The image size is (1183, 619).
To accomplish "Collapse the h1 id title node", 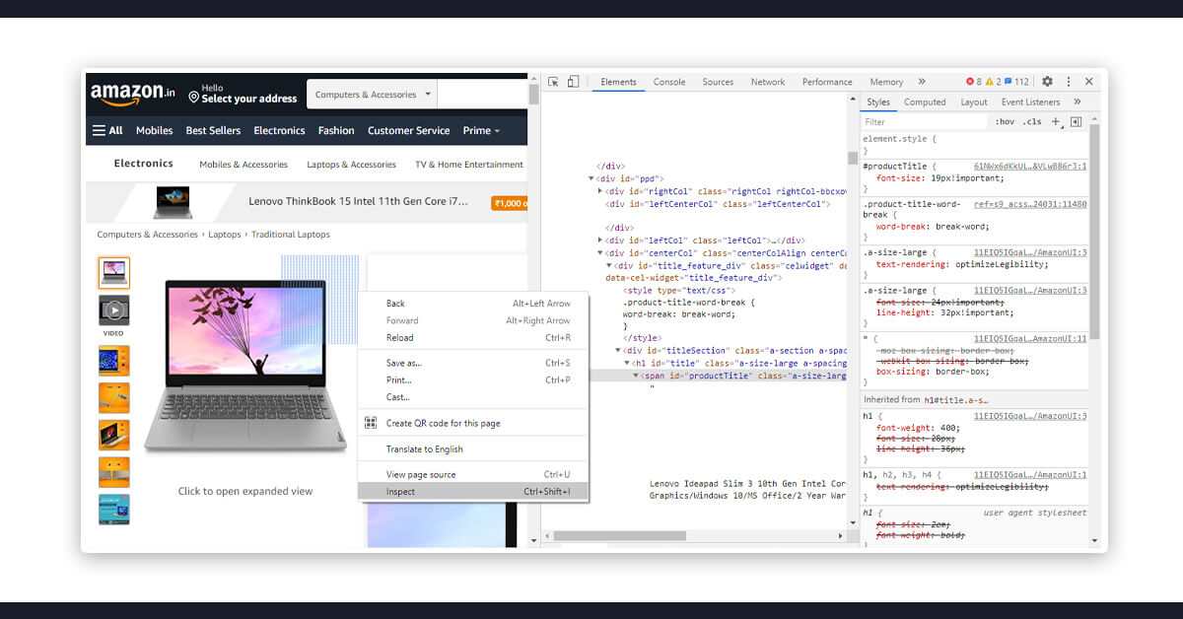I will (627, 364).
